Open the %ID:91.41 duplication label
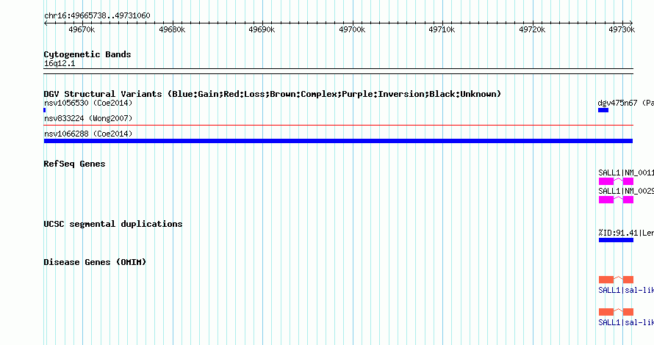Image resolution: width=654 pixels, height=345 pixels. (626, 233)
